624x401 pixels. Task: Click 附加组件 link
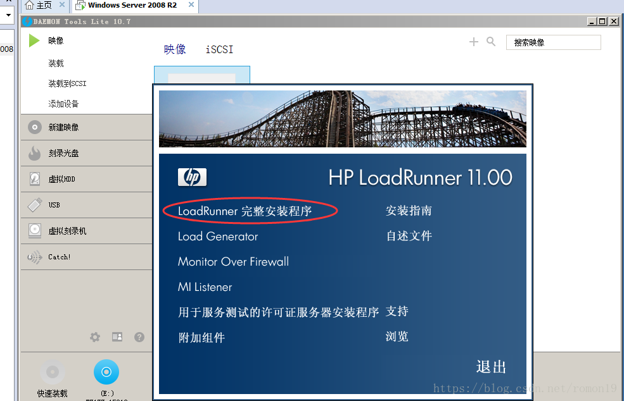pos(201,337)
